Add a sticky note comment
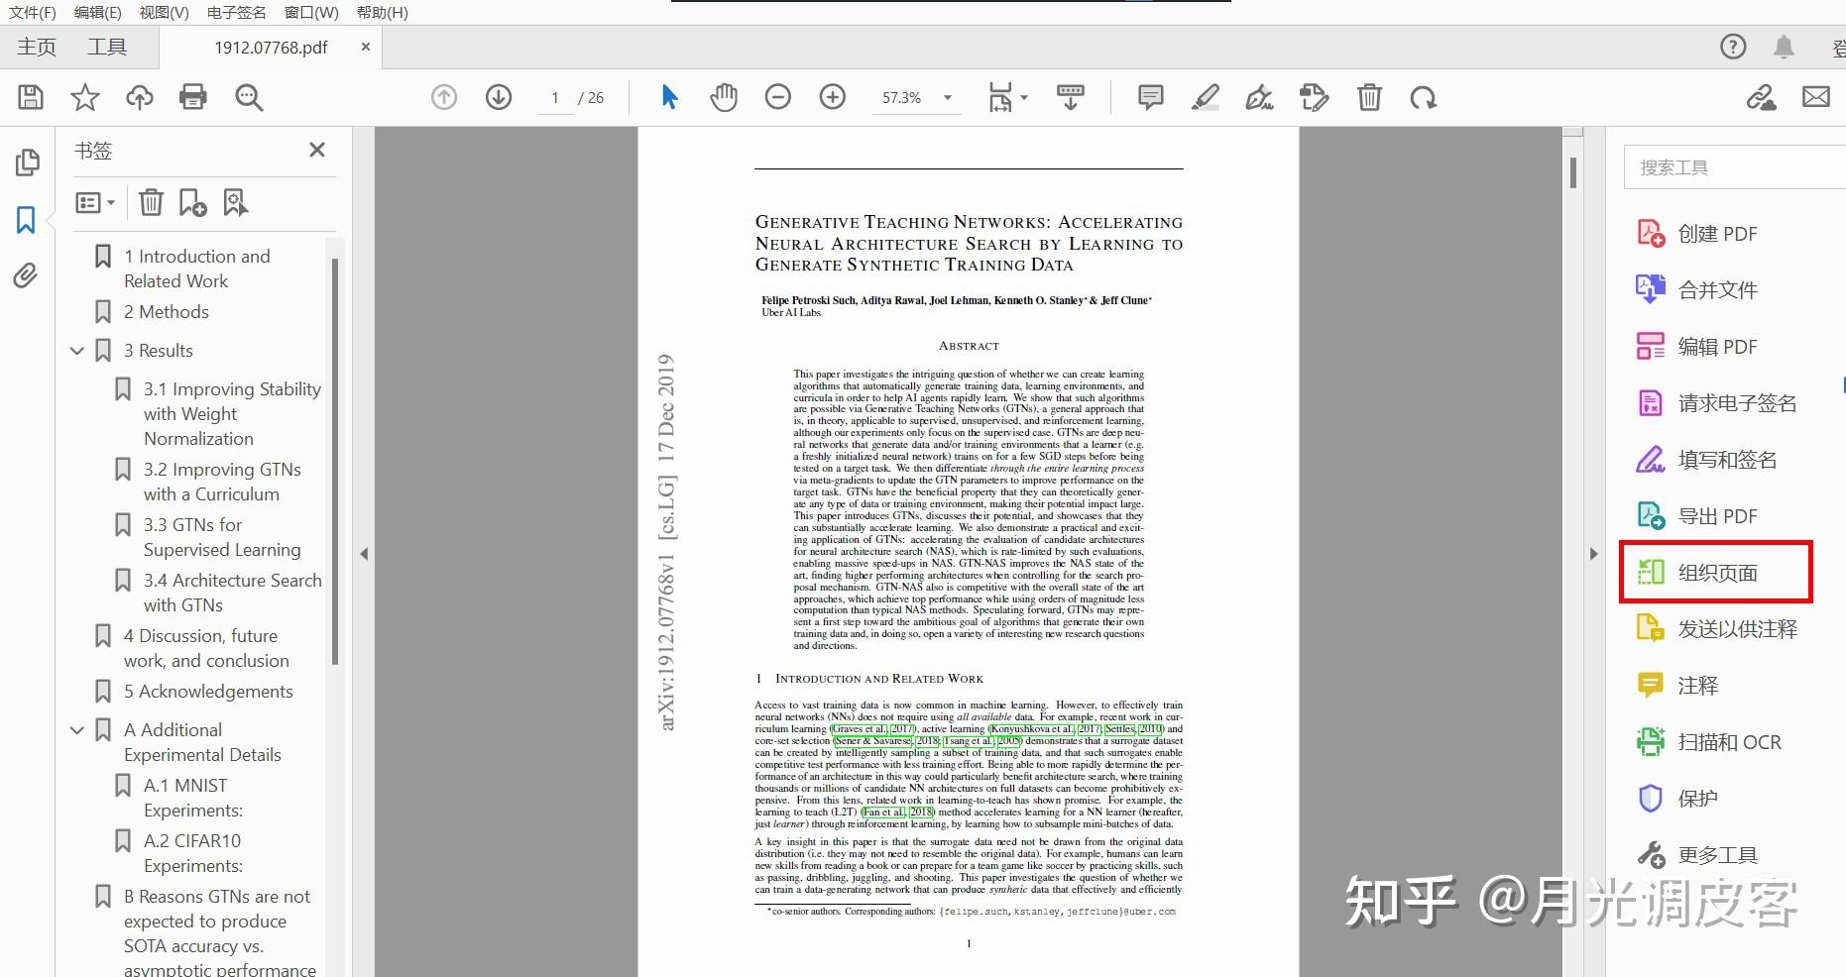This screenshot has width=1846, height=977. point(1149,97)
